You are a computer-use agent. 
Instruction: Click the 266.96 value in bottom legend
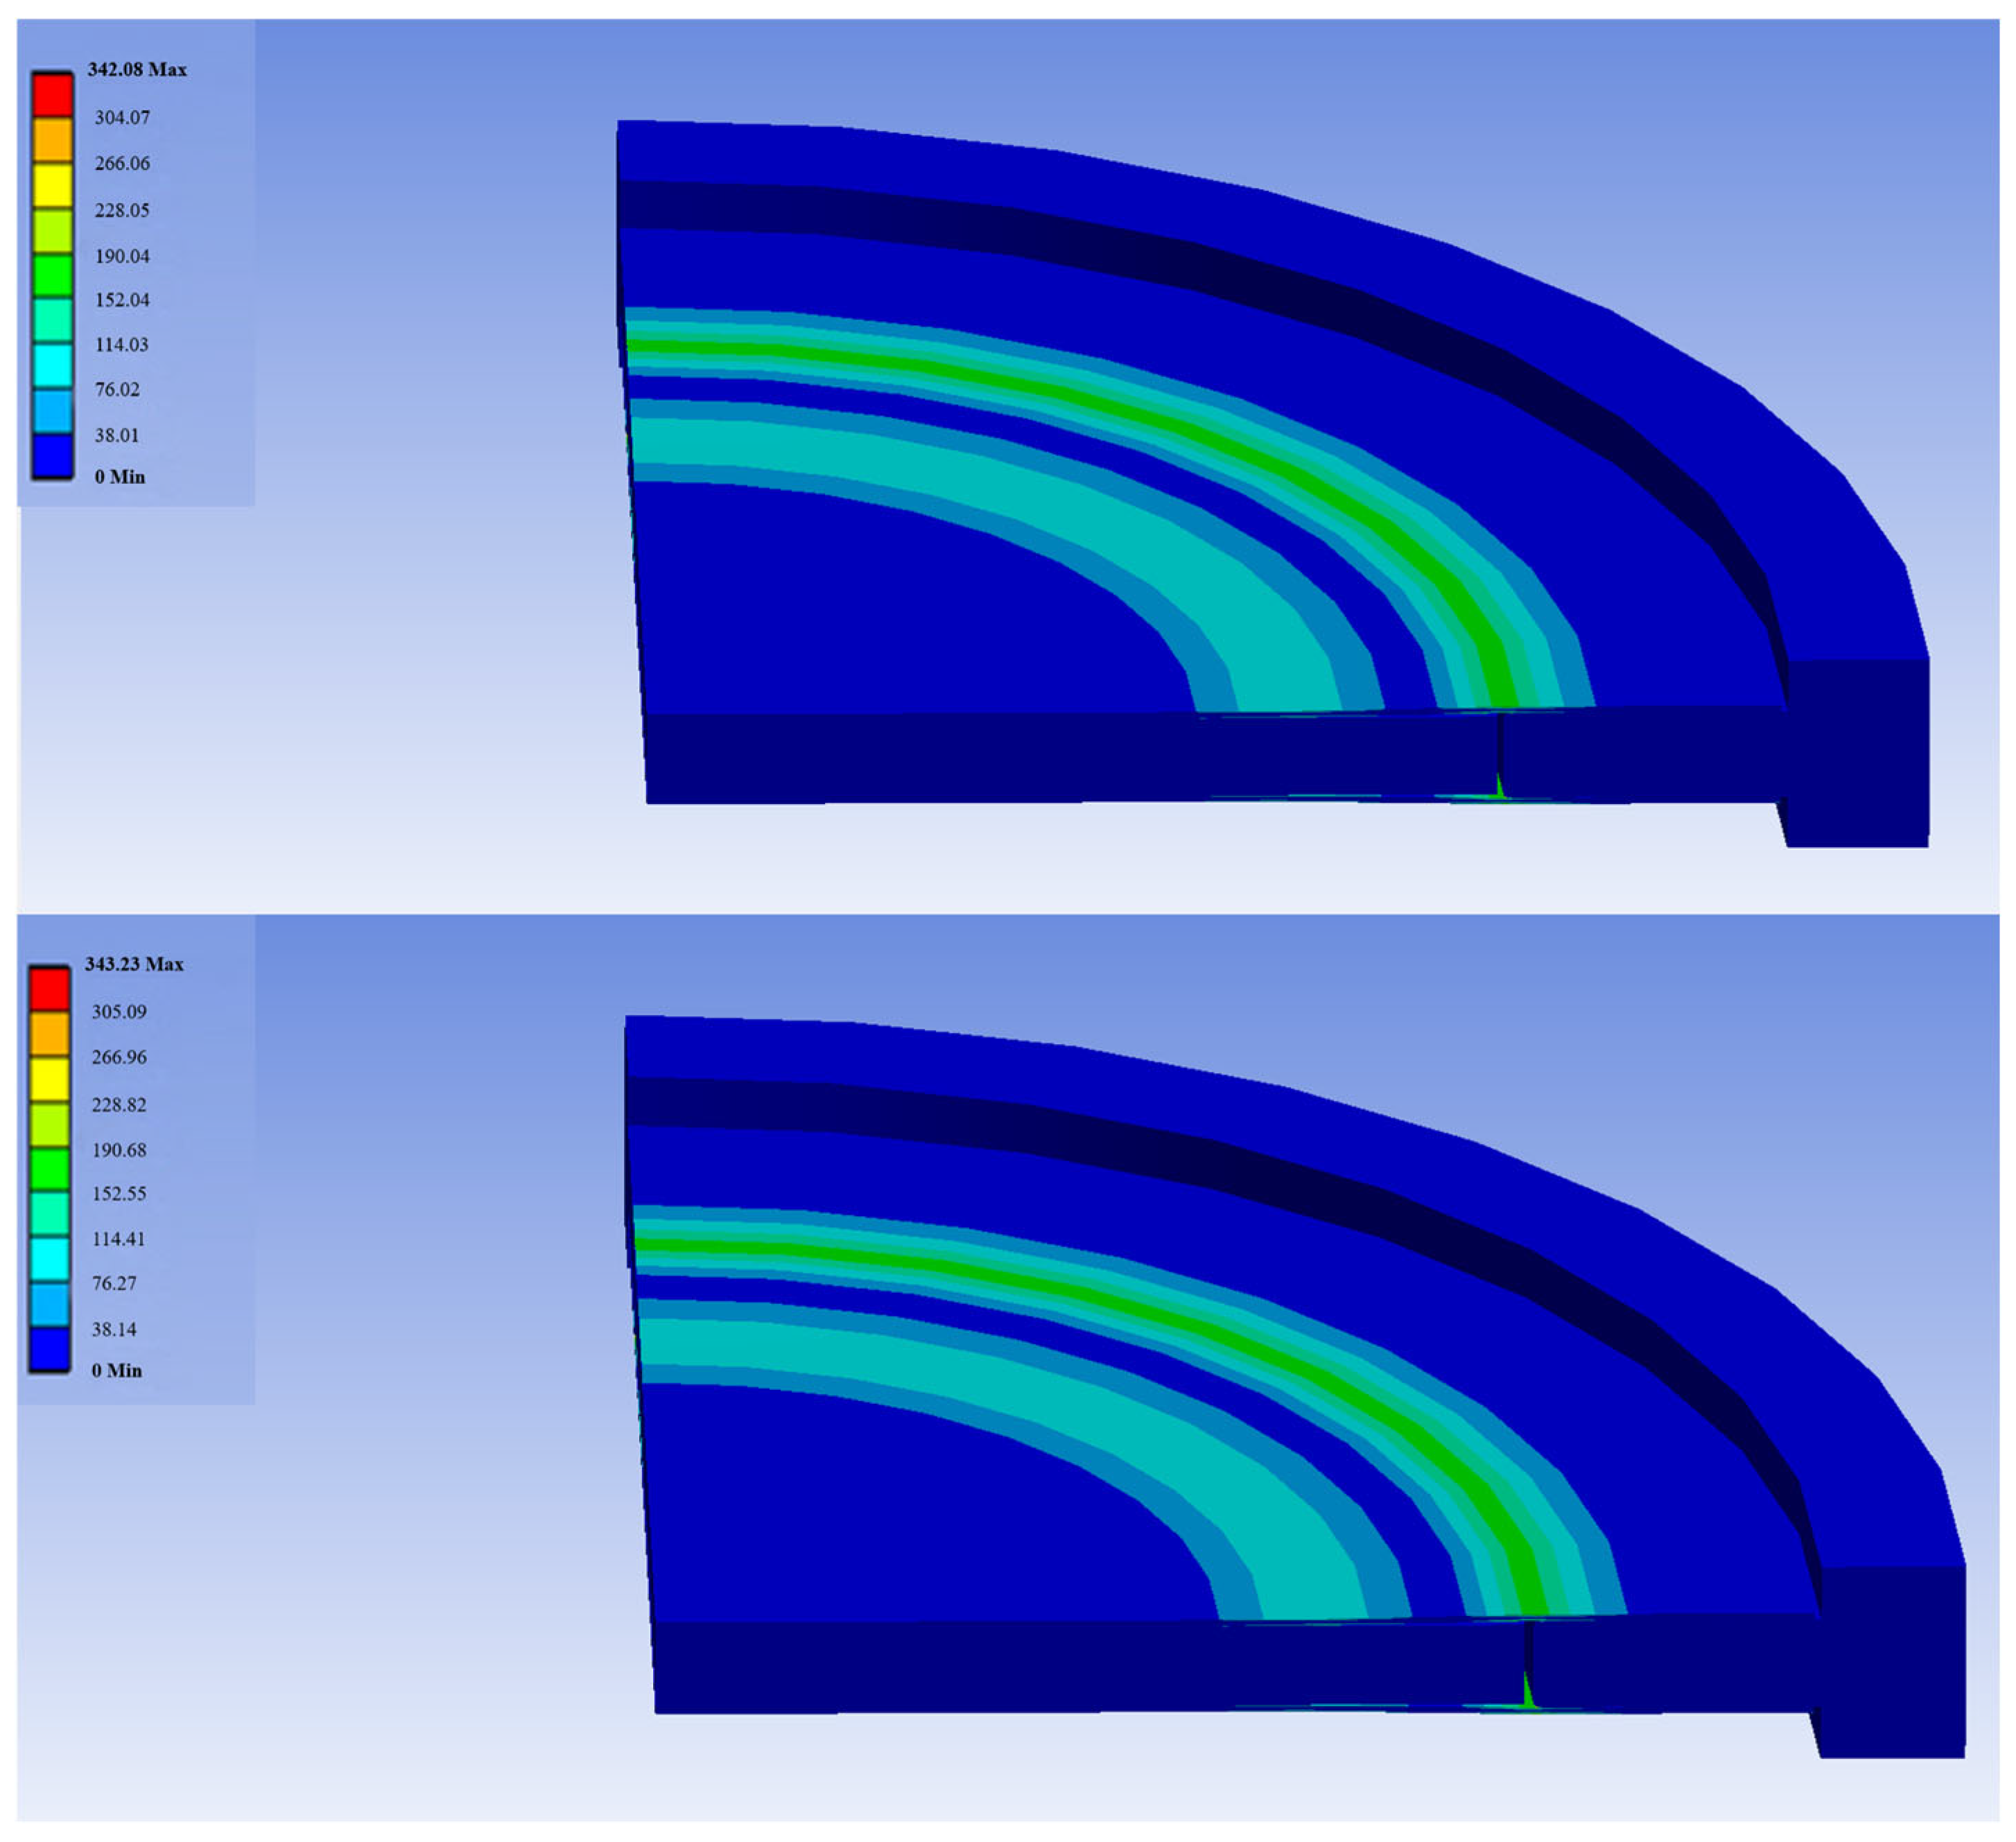[119, 1057]
